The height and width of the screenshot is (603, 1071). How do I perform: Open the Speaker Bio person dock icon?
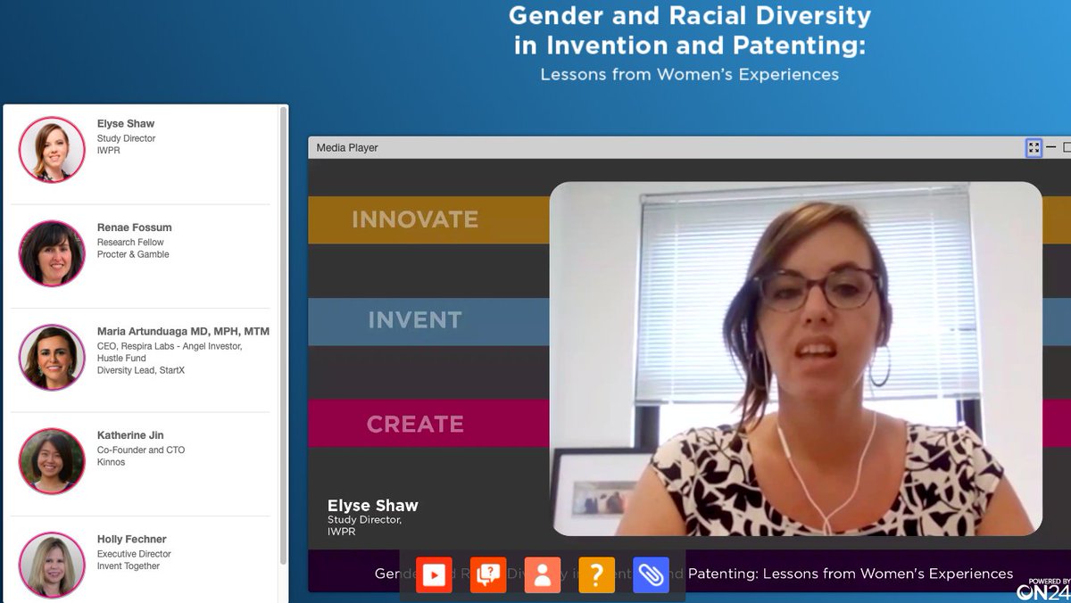[543, 575]
